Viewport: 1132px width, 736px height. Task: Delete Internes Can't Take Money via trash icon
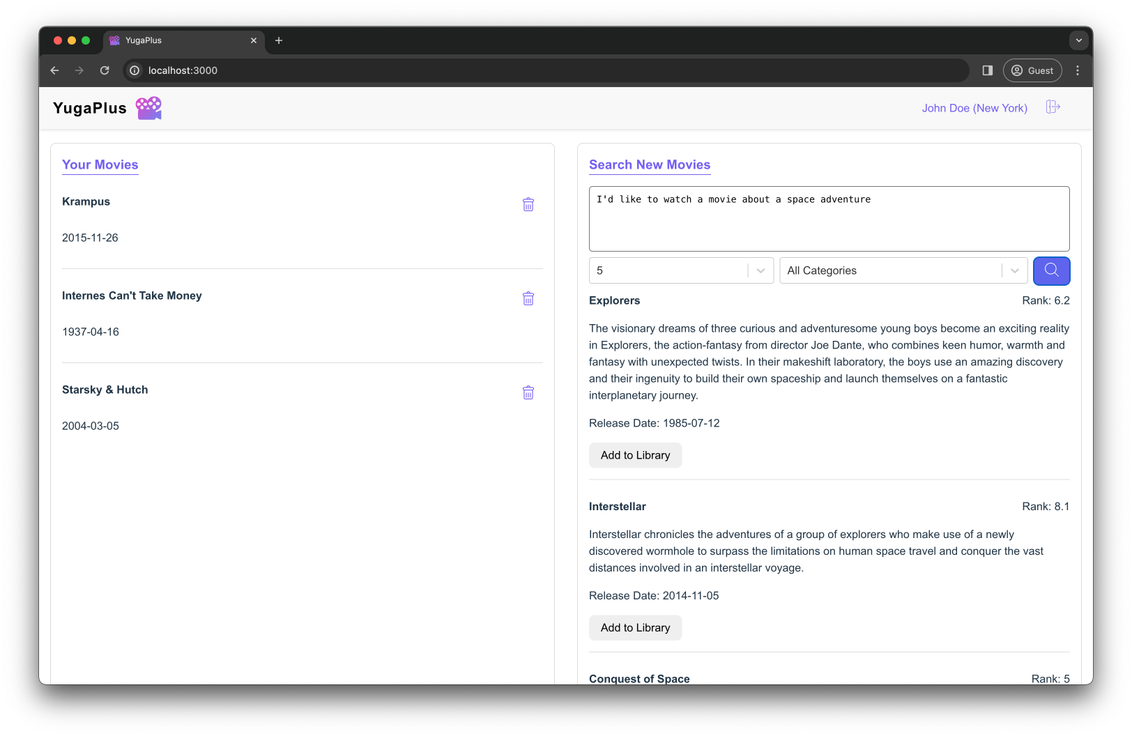[528, 298]
